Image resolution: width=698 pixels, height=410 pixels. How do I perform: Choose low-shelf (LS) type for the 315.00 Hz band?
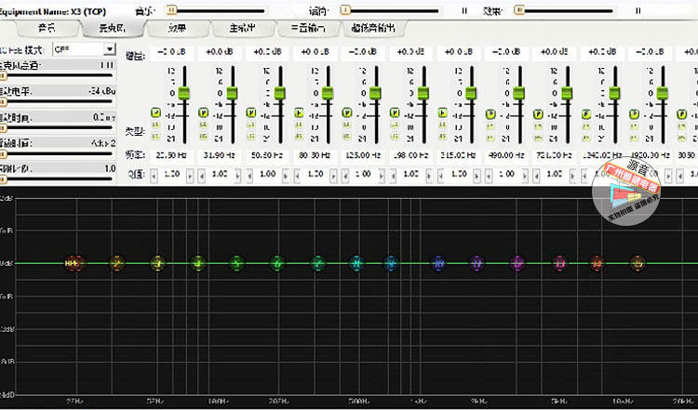click(442, 126)
